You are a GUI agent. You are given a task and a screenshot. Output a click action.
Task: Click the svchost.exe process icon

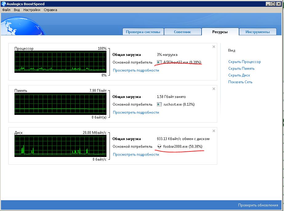tap(159, 104)
